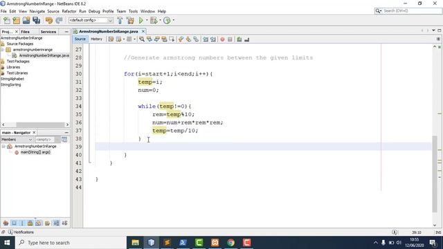Run the project with green play icon

point(141,20)
